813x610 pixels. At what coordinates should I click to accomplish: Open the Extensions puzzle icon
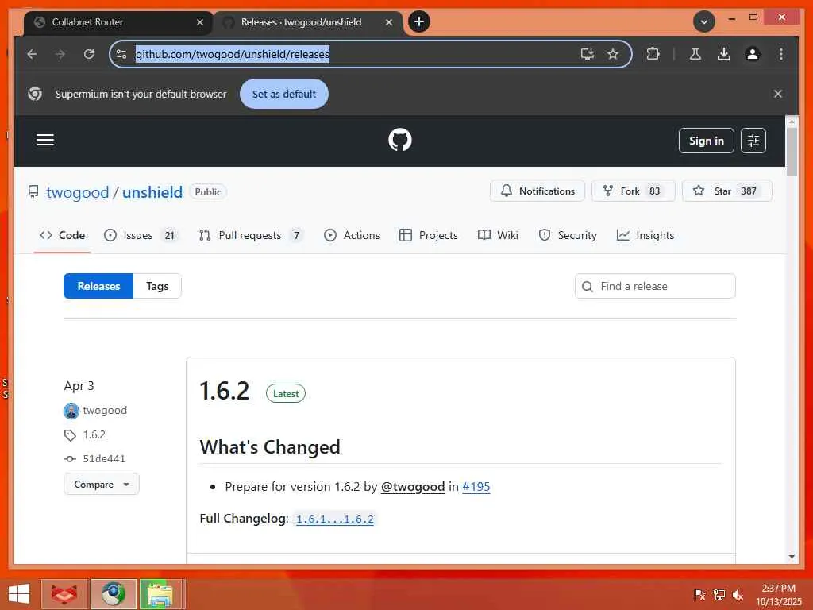[x=653, y=54]
